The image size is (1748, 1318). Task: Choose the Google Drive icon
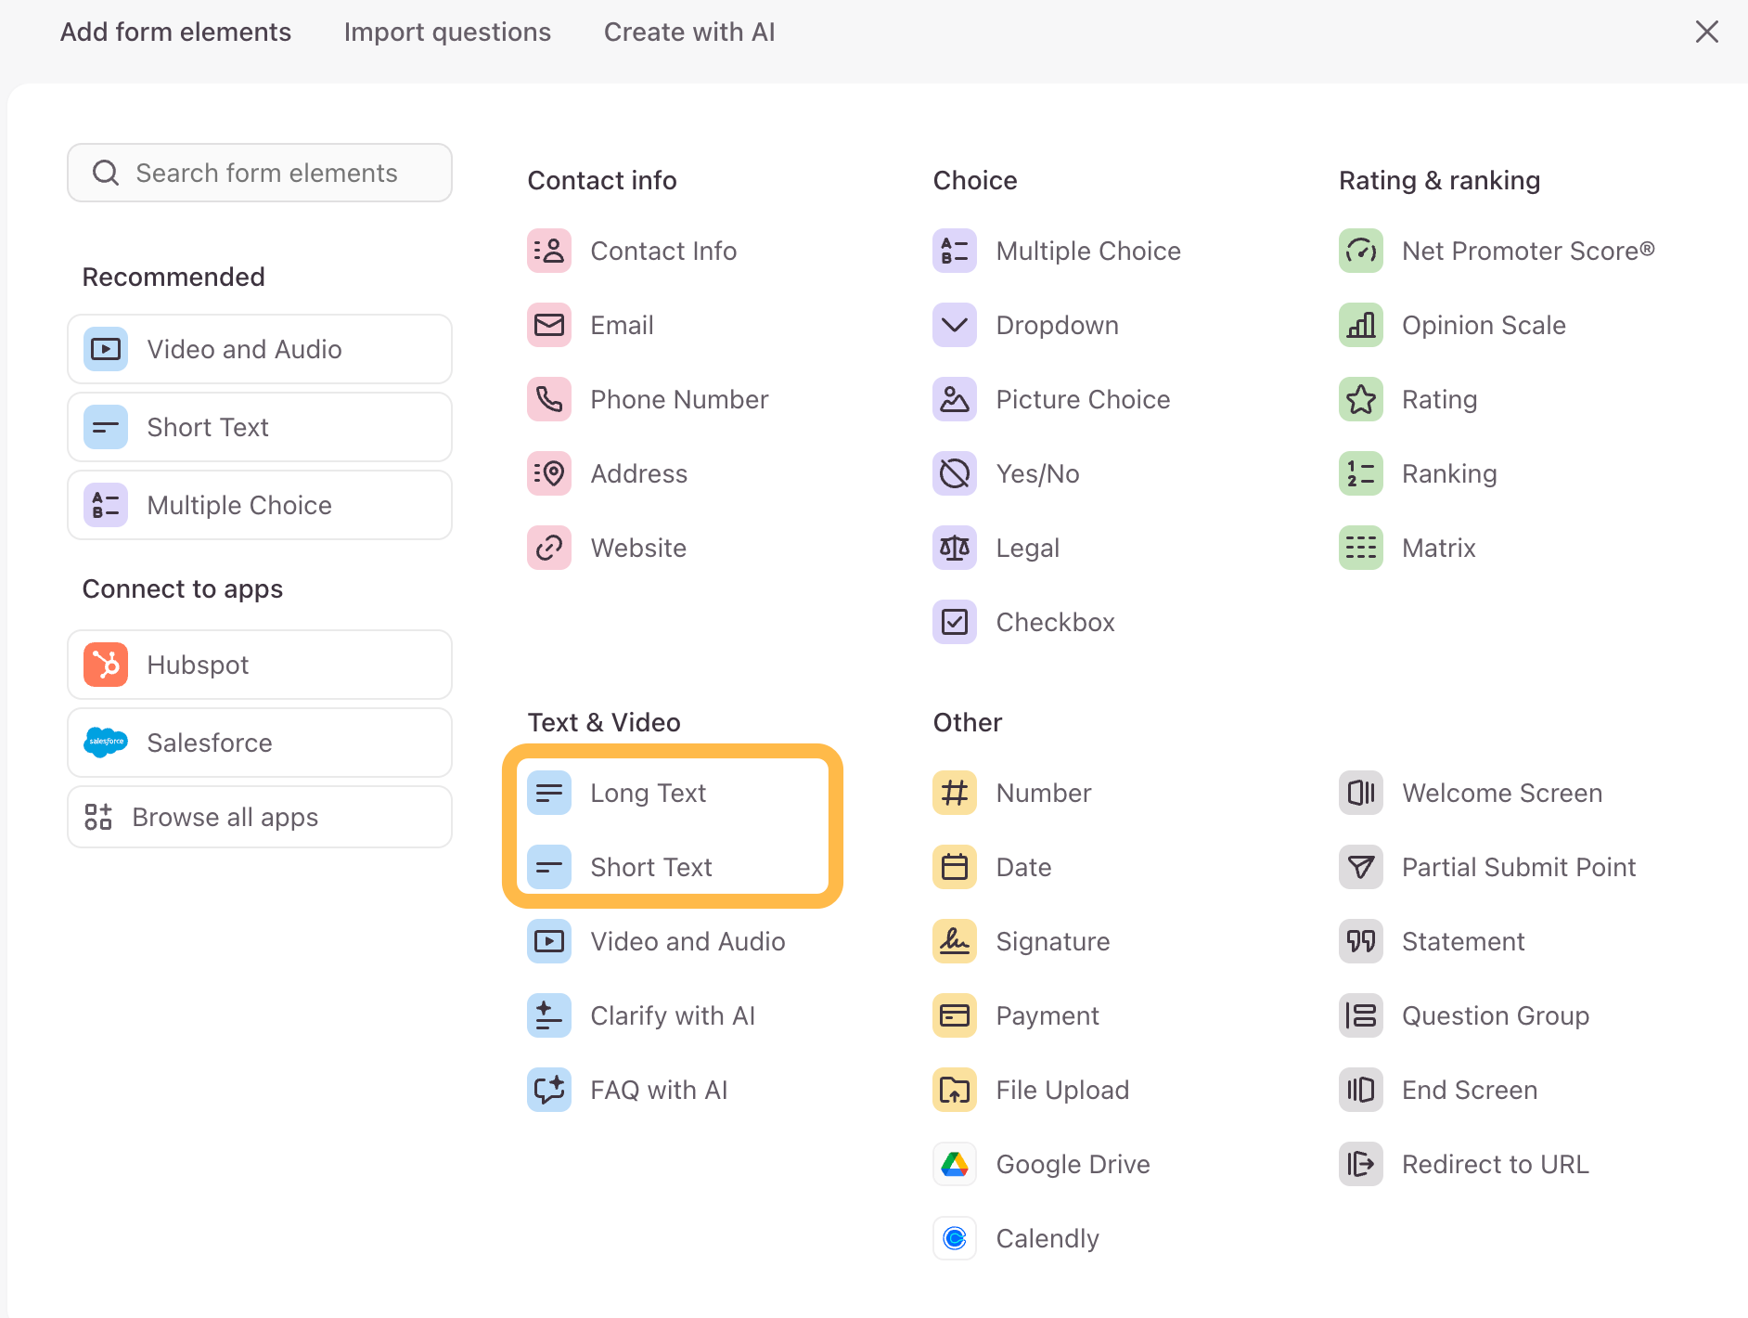pyautogui.click(x=954, y=1164)
